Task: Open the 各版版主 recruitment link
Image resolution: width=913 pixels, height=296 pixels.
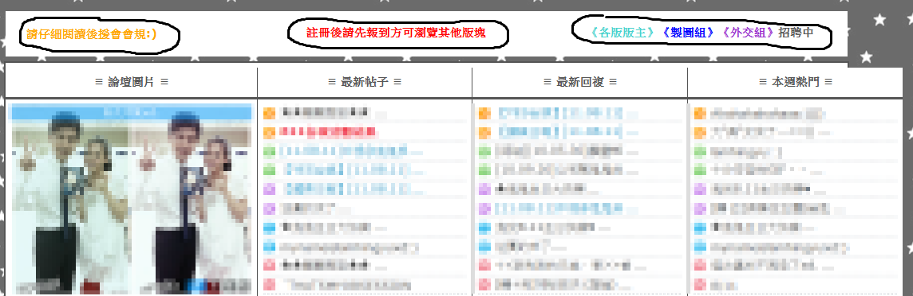Action: pos(622,33)
